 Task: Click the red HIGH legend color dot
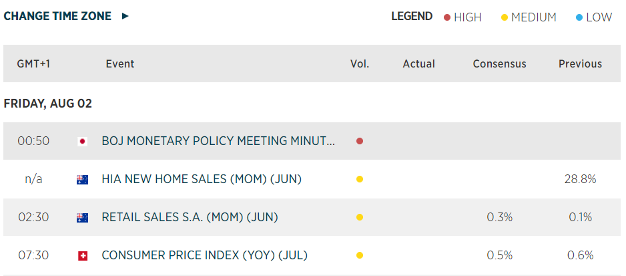click(447, 17)
